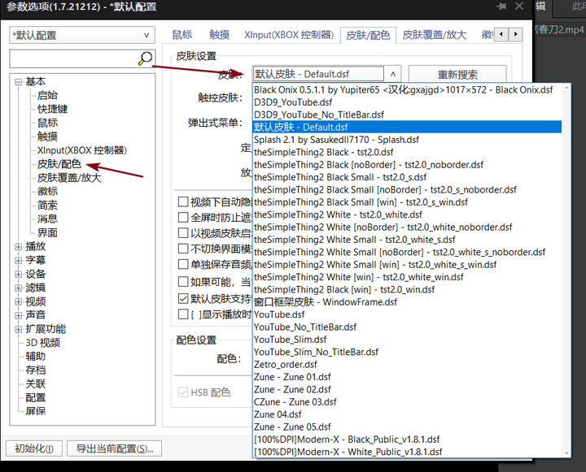Viewport: 586px width, 472px height.
Task: Choose 窗口框架皮肤 - WindowFrame.dsf
Action: point(408,302)
